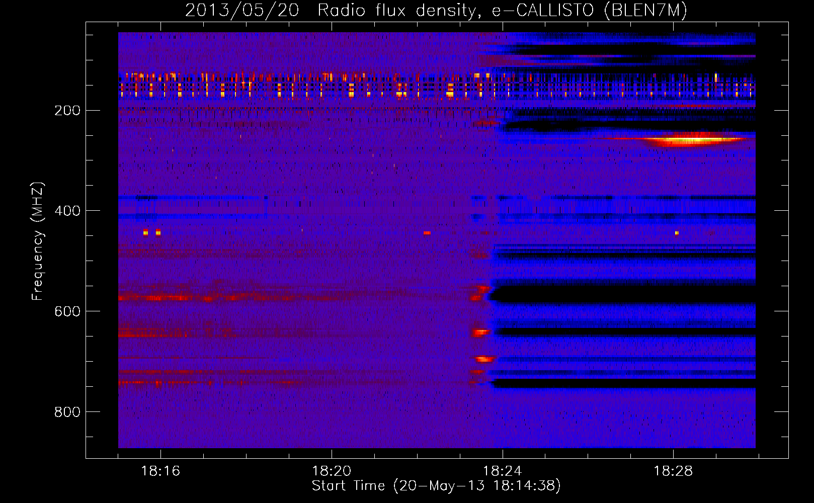Image resolution: width=814 pixels, height=503 pixels.
Task: Click the 200 frequency tick label
Action: point(67,110)
